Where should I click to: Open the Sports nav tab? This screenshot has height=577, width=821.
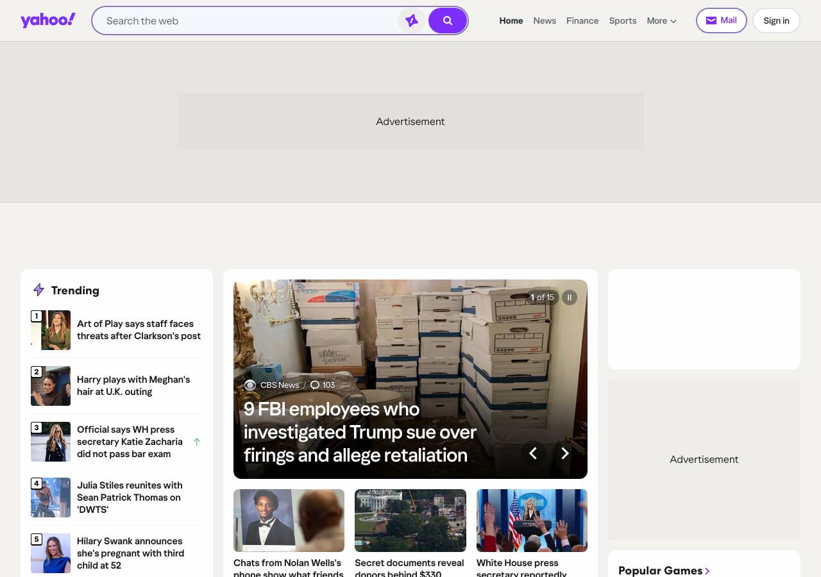[623, 21]
